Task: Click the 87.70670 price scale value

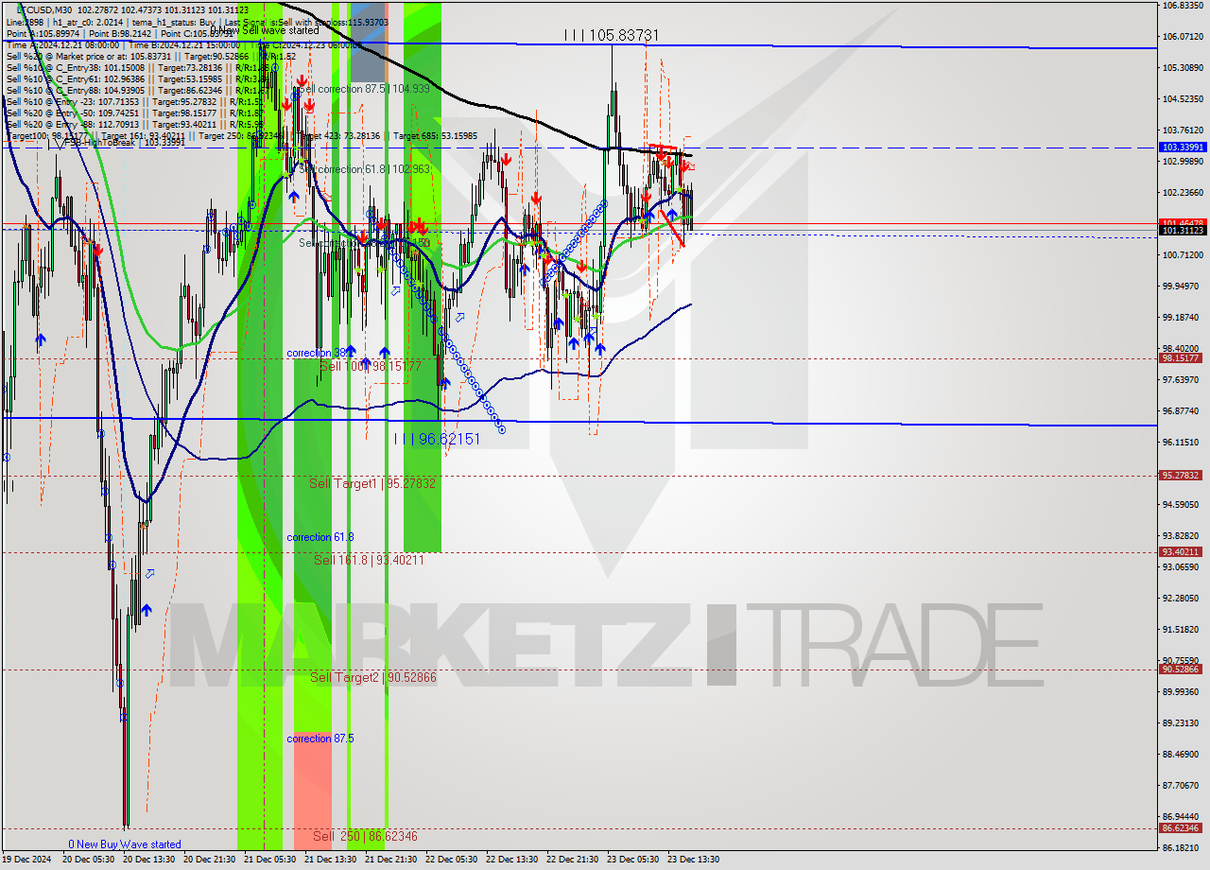Action: 1183,786
